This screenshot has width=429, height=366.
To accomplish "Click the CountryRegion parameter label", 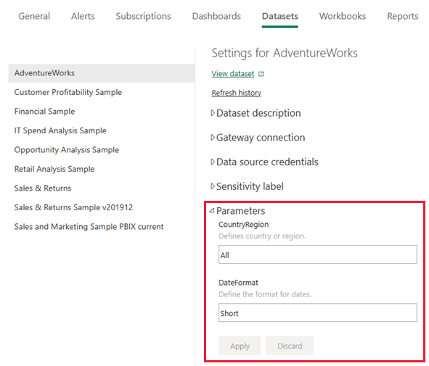I will pyautogui.click(x=243, y=225).
